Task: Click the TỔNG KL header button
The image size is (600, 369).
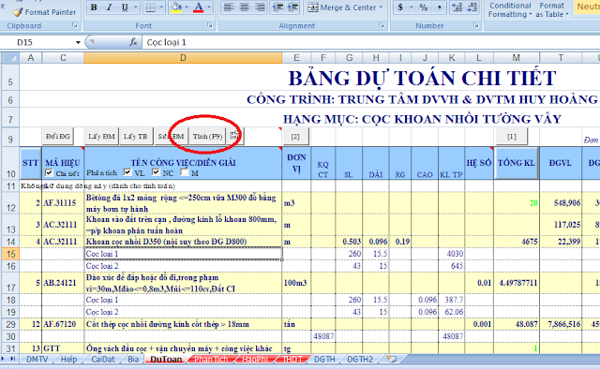Action: coord(517,163)
